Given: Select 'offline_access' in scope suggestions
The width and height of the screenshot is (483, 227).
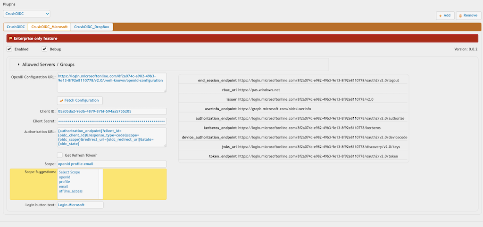Looking at the screenshot, I should coord(71,191).
